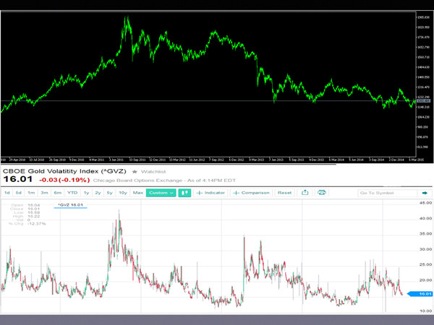Click the print chart icon
Viewport: 434px width, 325px height.
coord(322,193)
